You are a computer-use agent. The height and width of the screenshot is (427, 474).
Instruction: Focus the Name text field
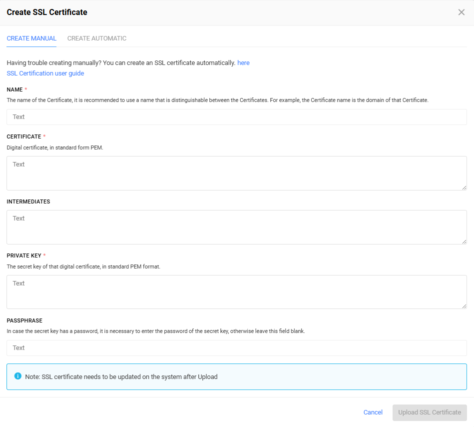(x=237, y=117)
